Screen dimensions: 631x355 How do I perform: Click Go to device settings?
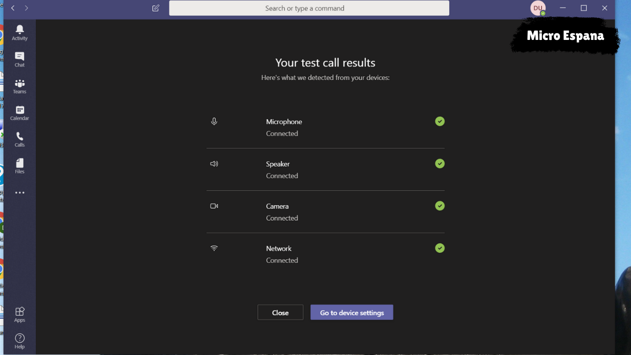(351, 313)
